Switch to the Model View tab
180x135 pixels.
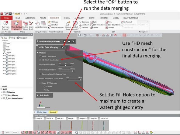pos(42,112)
